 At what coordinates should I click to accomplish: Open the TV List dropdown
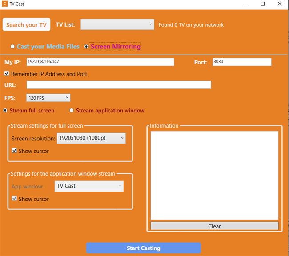(117, 24)
